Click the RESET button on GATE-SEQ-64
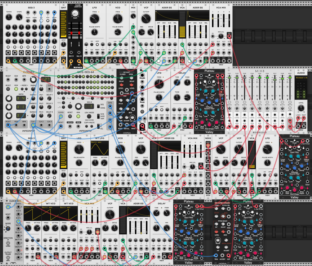The image size is (312, 266). point(70,116)
